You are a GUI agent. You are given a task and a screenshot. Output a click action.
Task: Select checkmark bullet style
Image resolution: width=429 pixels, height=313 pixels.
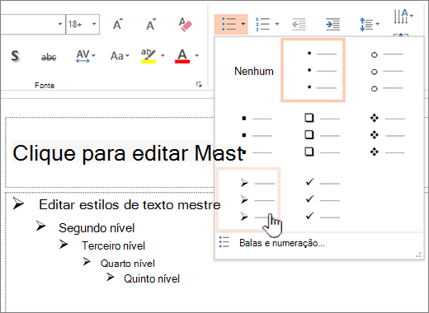pyautogui.click(x=322, y=199)
